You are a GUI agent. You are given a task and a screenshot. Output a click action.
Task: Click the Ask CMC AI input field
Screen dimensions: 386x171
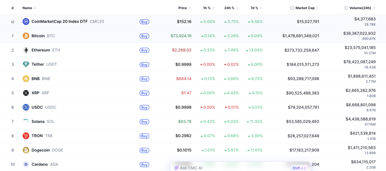click(x=240, y=168)
